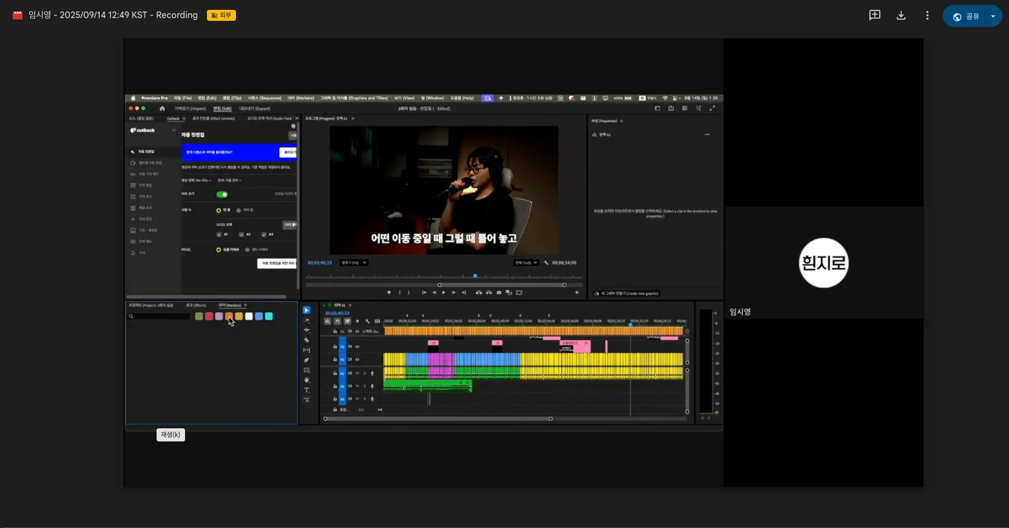
Task: Toggle the A2 audio track checkbox in Cutback
Action: click(241, 234)
